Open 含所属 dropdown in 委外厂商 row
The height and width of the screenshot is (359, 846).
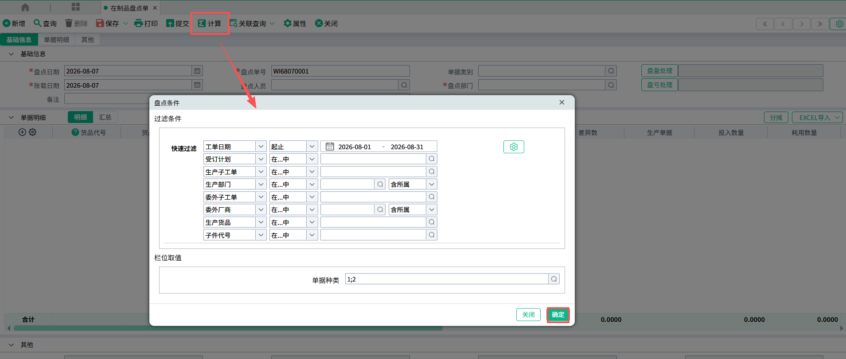coord(432,209)
